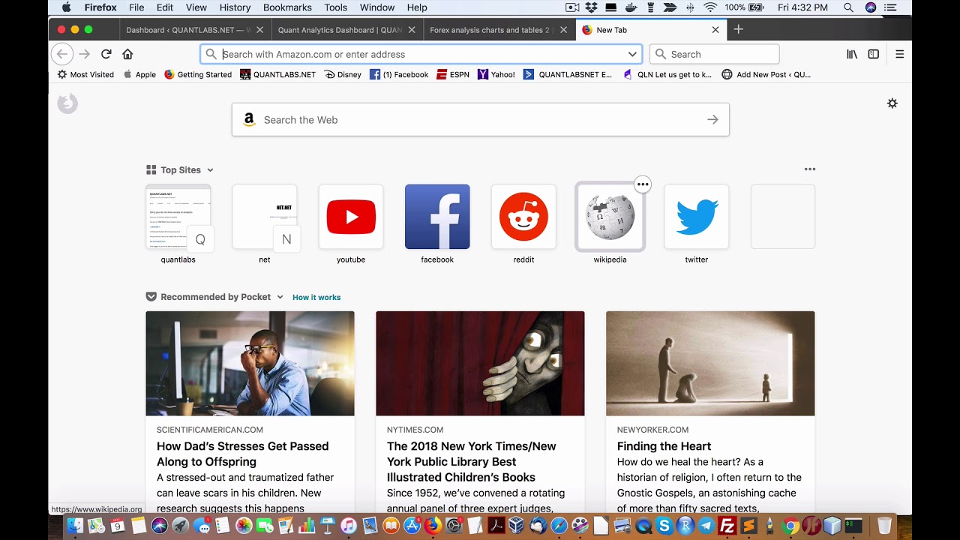
Task: Collapse Recommended by Pocket section chevron
Action: point(280,297)
